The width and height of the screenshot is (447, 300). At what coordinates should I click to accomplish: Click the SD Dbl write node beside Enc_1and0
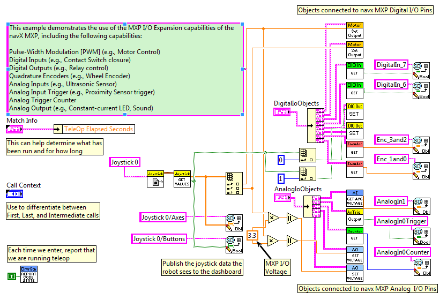(x=421, y=171)
